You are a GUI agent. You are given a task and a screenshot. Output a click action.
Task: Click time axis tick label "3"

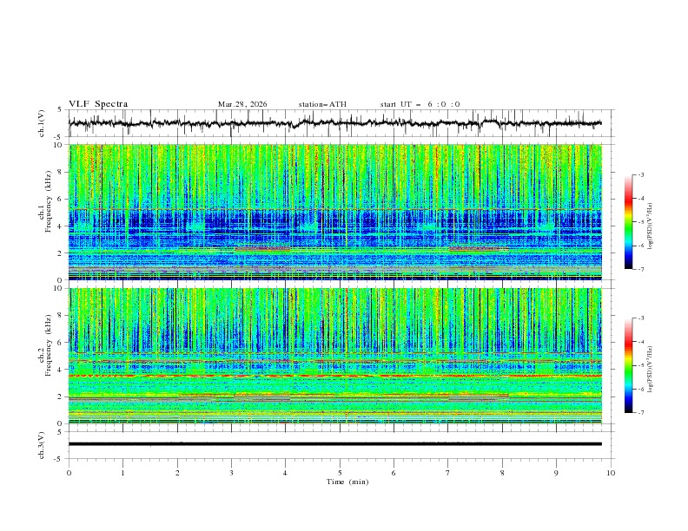[231, 473]
